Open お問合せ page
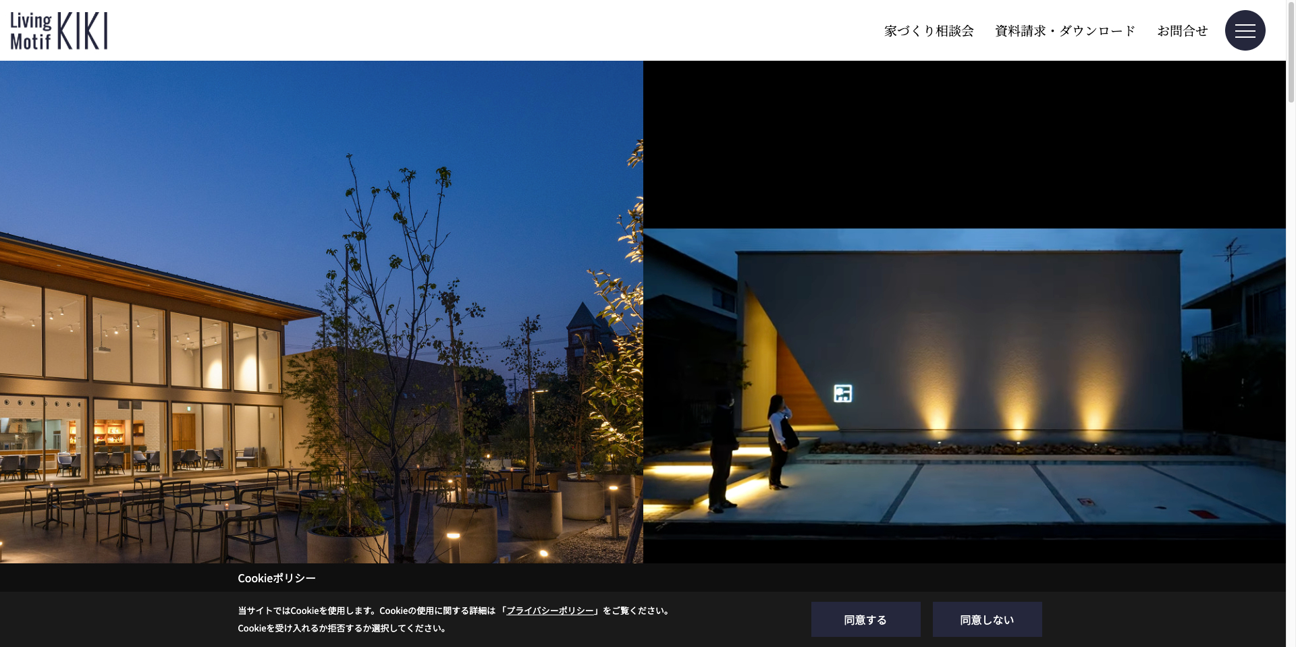This screenshot has height=647, width=1296. [1183, 31]
